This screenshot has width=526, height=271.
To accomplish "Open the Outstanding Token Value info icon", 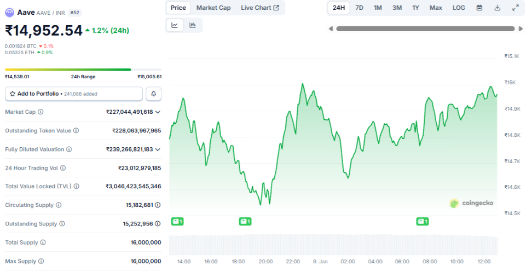I will (x=76, y=130).
